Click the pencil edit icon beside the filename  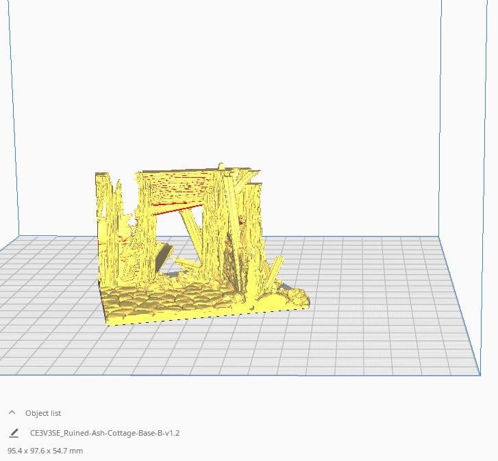click(14, 433)
